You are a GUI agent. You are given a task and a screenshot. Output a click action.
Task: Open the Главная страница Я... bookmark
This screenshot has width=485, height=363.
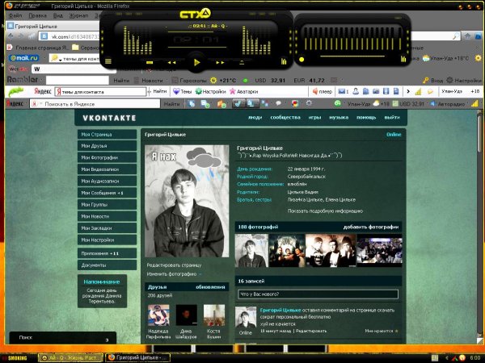tap(38, 48)
